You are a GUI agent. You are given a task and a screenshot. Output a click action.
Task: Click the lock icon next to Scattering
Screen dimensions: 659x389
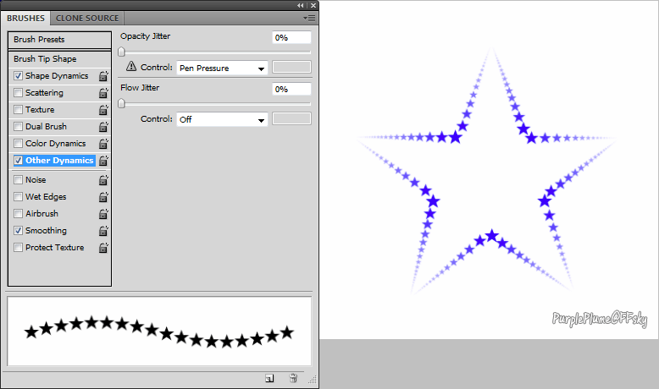[x=103, y=93]
